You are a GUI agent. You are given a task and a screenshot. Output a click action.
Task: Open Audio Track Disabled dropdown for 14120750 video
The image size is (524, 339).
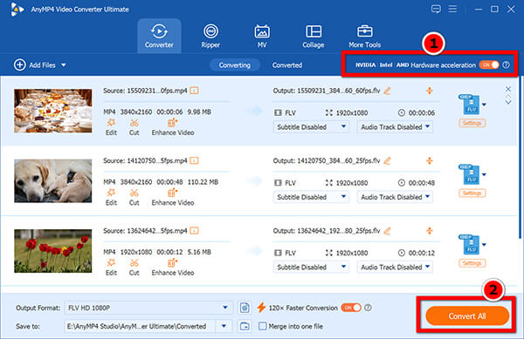point(395,197)
